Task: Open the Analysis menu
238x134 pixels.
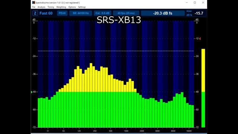Action: (x=41, y=7)
